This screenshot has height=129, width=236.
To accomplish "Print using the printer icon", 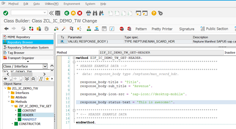I will coord(89,13).
